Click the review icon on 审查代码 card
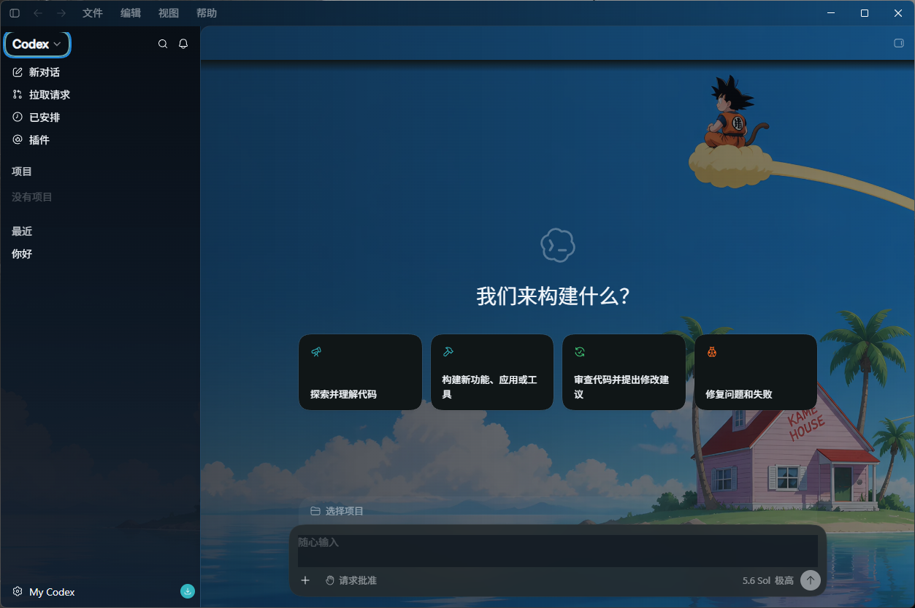Image resolution: width=915 pixels, height=608 pixels. 580,352
